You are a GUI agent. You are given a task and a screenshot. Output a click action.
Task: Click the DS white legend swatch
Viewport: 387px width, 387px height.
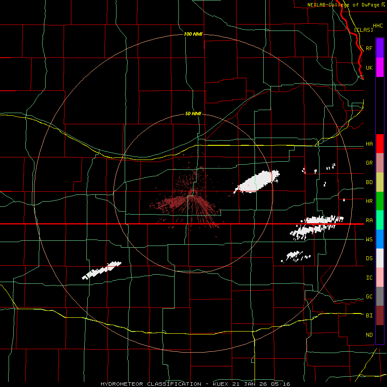tap(380, 258)
